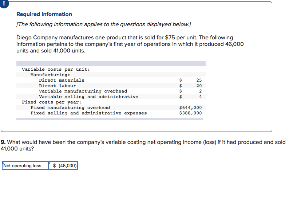Screen dimensions: 297x203
Task: Click the question 9 text
Action: 143,145
